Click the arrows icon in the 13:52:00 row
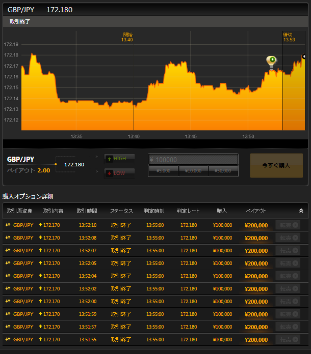This screenshot has height=354, width=311. [x=8, y=301]
